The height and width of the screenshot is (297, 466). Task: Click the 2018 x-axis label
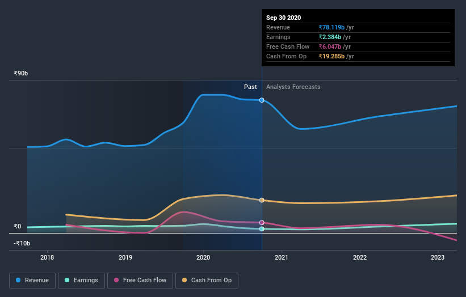tap(47, 257)
